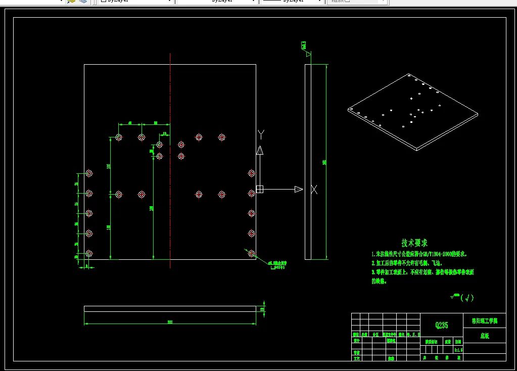Select technical requirement line 1 mentioning GB/T1804-2000
The width and height of the screenshot is (517, 371).
(x=419, y=254)
